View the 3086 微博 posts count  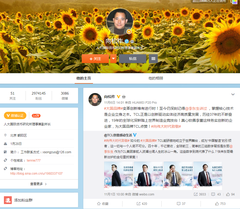pyautogui.click(x=65, y=96)
